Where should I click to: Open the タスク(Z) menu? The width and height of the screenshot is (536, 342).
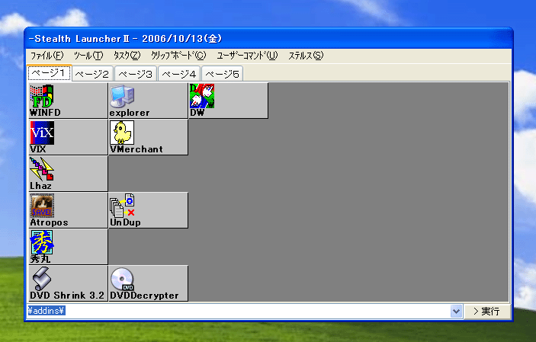click(x=127, y=56)
